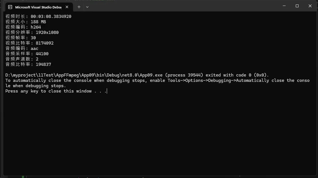The image size is (318, 178).
Task: Click the 188 MB video size text
Action: (38, 22)
